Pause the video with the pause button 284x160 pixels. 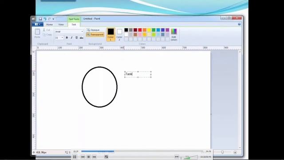click(75, 157)
